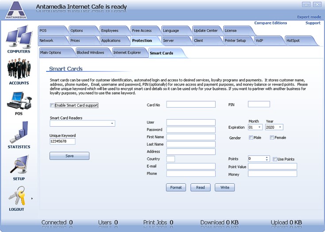The width and height of the screenshot is (325, 232).
Task: Click the E-mail input field
Action: [x=191, y=166]
